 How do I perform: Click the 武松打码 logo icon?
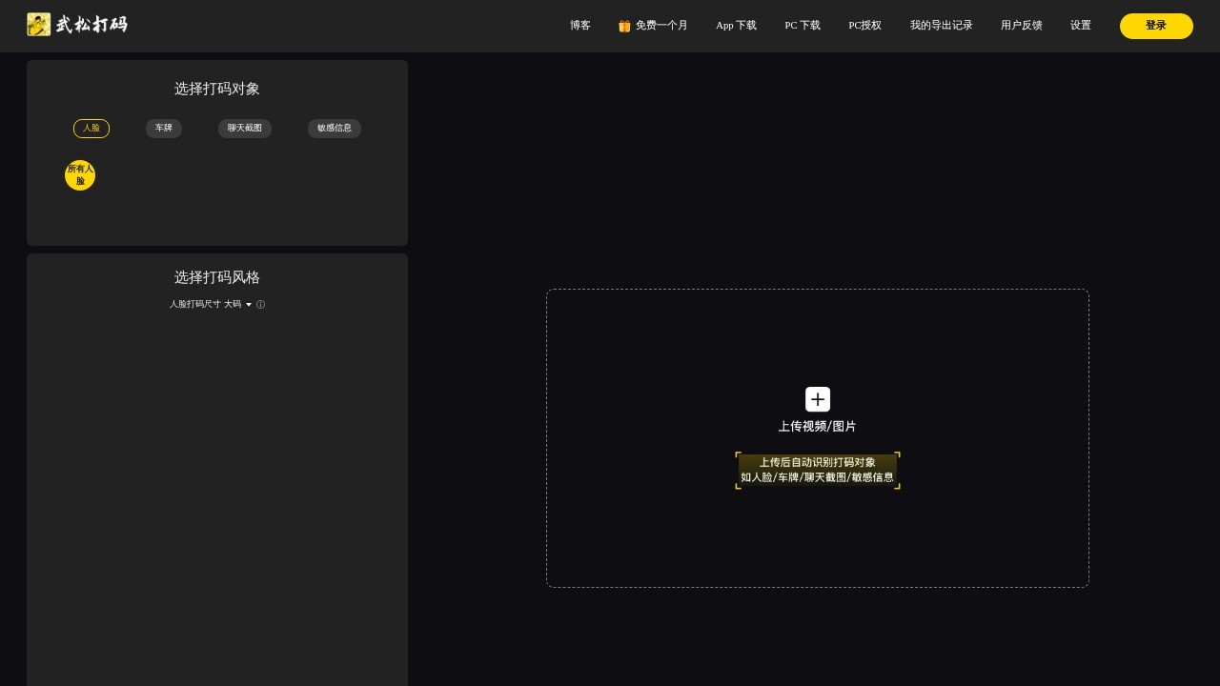coord(39,25)
